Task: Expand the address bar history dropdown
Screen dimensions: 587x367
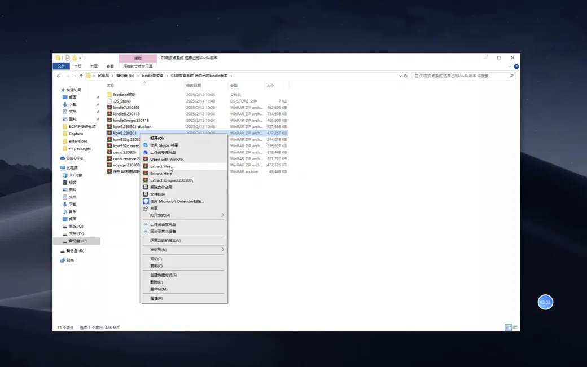Action: click(x=400, y=76)
